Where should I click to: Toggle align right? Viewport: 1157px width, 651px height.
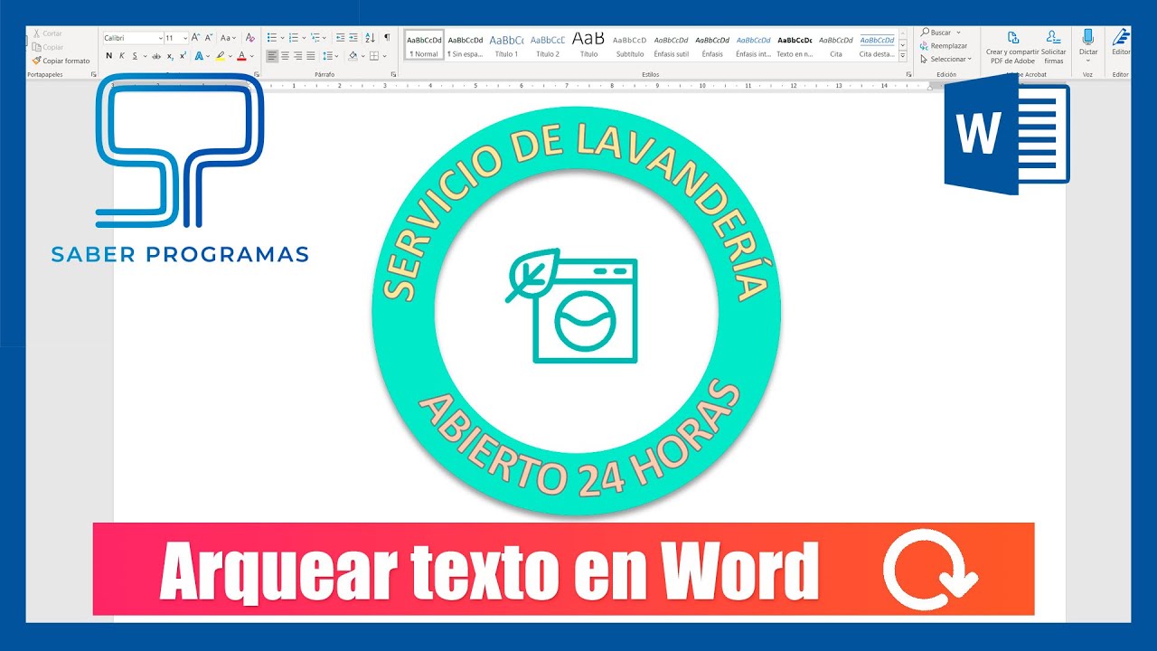coord(297,56)
